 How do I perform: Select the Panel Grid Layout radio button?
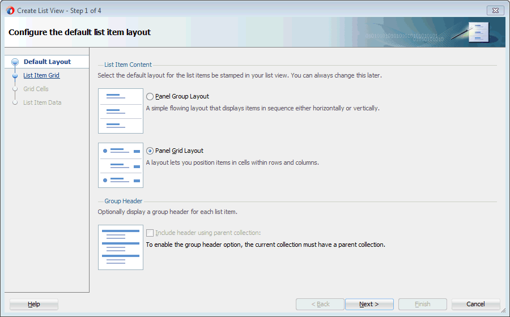150,151
